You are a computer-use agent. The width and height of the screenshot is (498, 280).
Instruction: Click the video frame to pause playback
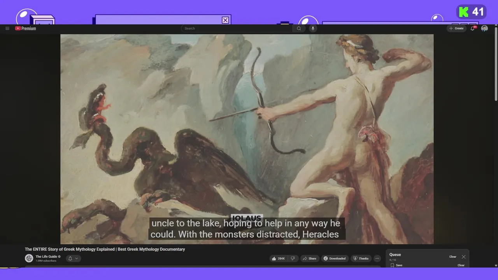[247, 139]
